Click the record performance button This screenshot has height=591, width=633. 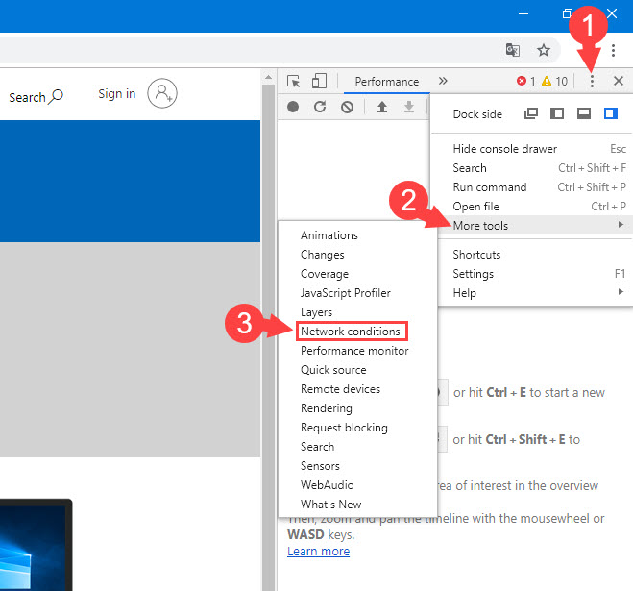tap(293, 107)
